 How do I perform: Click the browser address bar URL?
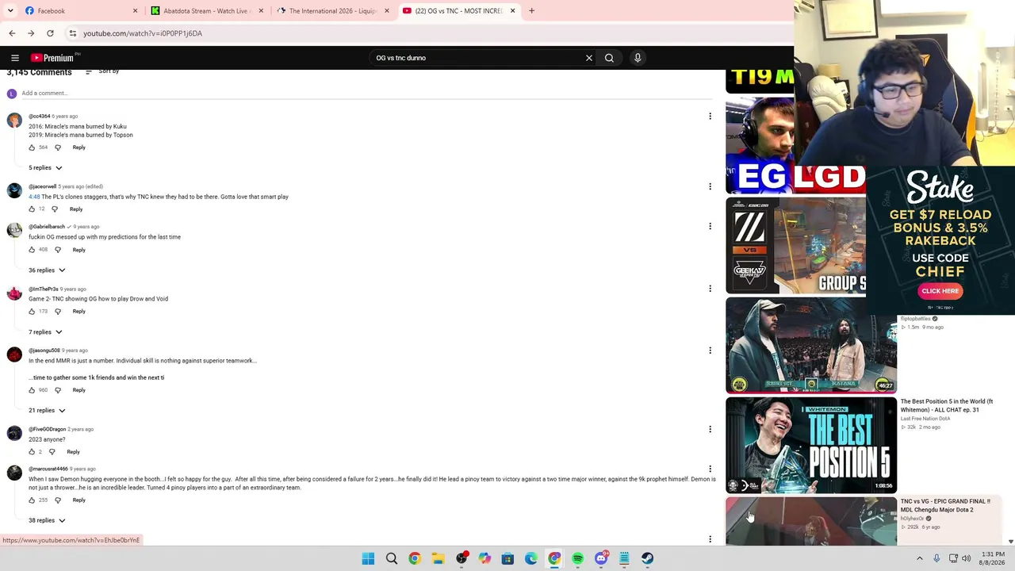[143, 33]
